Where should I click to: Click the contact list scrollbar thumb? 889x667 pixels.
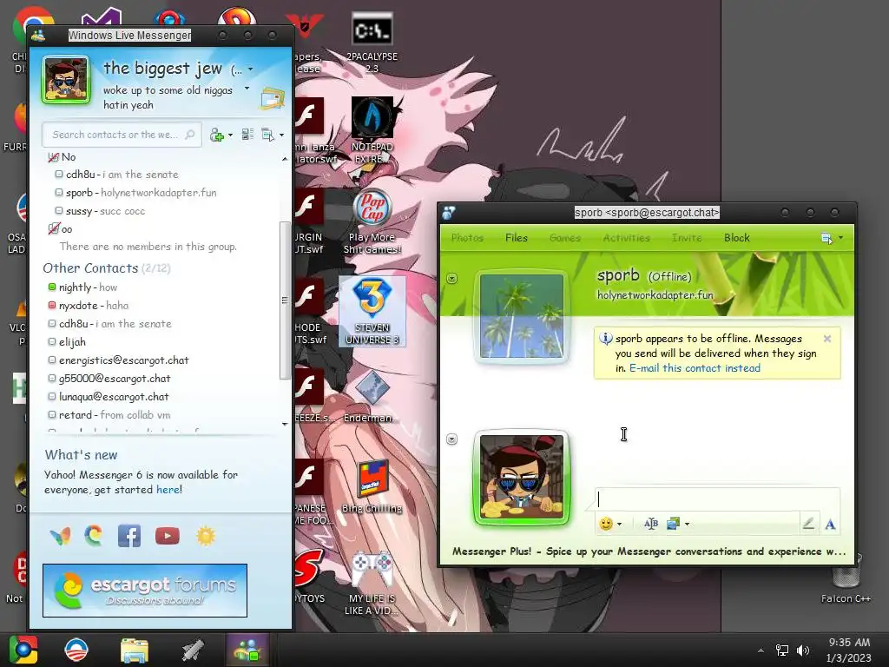pos(285,300)
